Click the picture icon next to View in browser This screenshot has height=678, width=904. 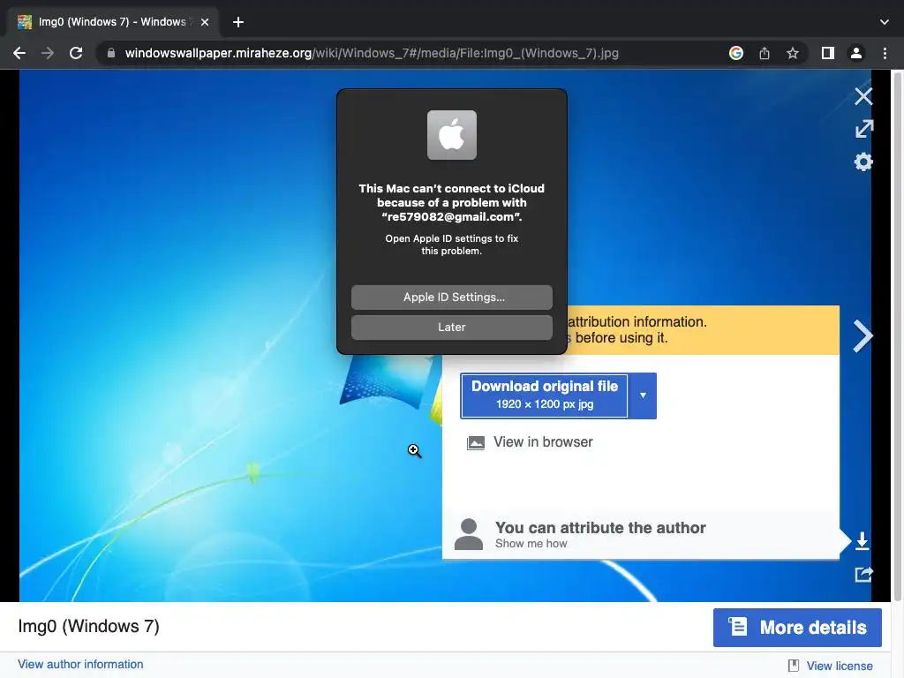click(475, 443)
